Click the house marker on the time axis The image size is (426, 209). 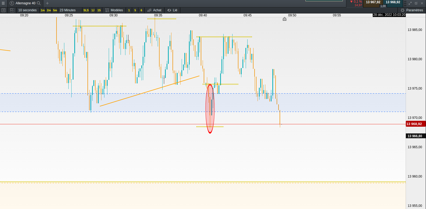(x=284, y=19)
